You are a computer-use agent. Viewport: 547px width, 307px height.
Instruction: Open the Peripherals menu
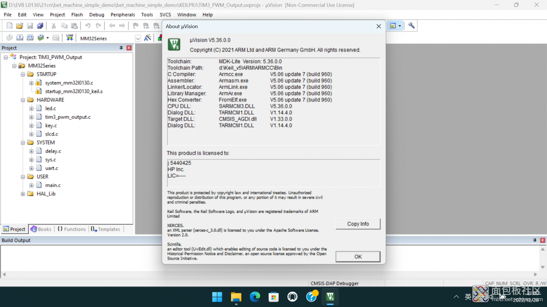(x=124, y=15)
